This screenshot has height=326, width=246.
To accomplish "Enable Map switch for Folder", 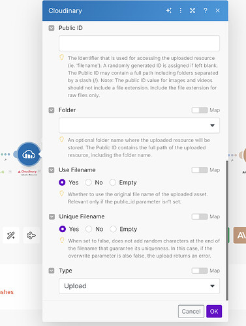I will pos(200,110).
